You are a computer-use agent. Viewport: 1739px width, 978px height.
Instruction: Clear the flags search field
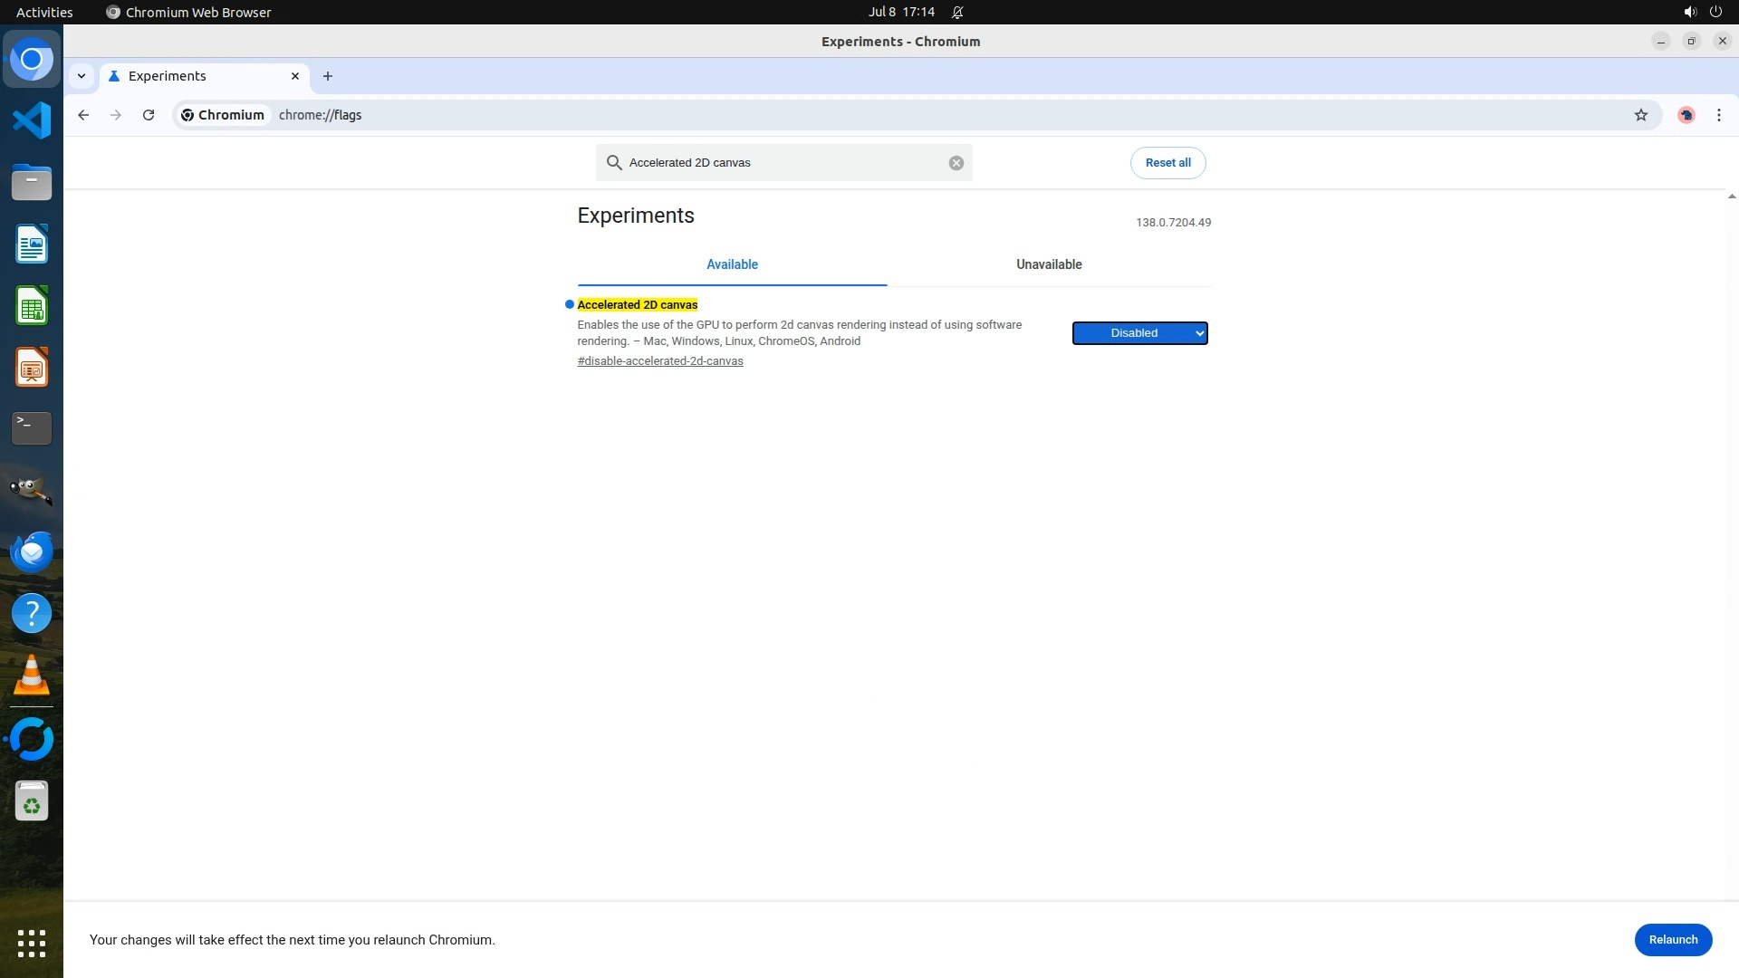click(956, 163)
